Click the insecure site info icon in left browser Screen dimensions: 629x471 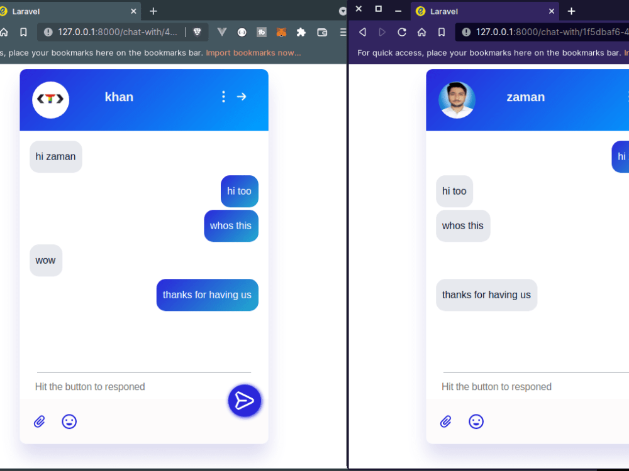pos(48,32)
